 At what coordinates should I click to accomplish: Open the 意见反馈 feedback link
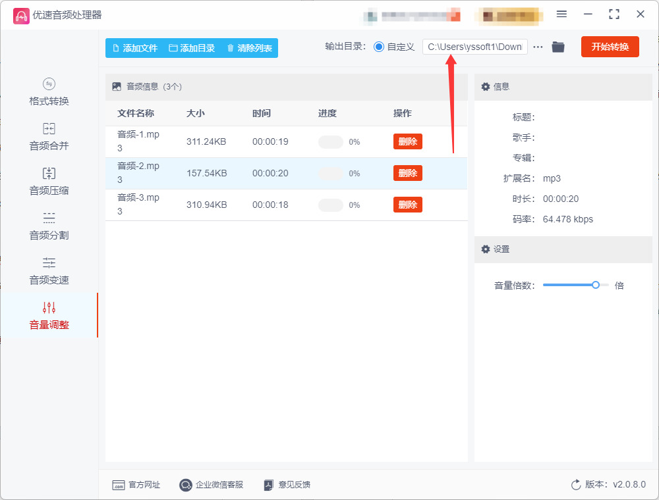(287, 485)
